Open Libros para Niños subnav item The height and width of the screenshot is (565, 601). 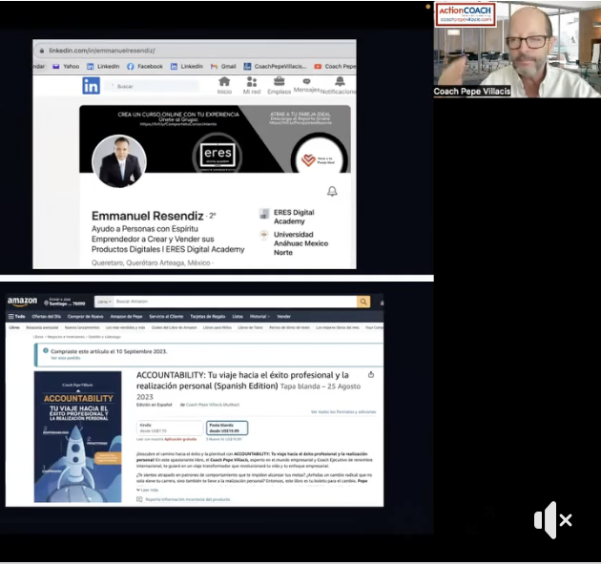coord(217,327)
